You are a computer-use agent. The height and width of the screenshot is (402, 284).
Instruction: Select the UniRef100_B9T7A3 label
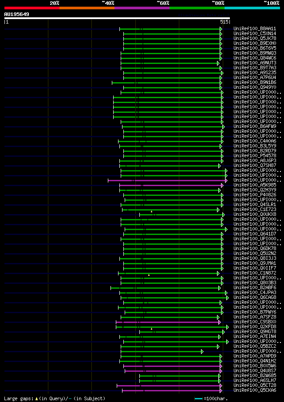click(x=255, y=68)
